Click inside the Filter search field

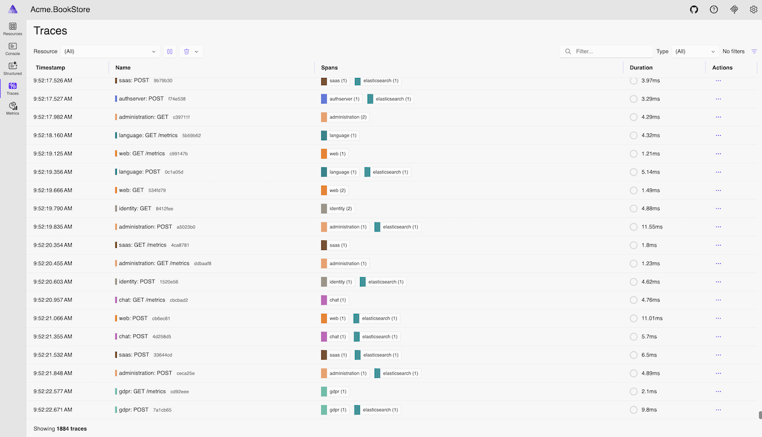(x=603, y=51)
